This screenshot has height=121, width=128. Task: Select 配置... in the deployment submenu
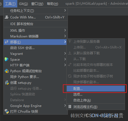[96, 89]
